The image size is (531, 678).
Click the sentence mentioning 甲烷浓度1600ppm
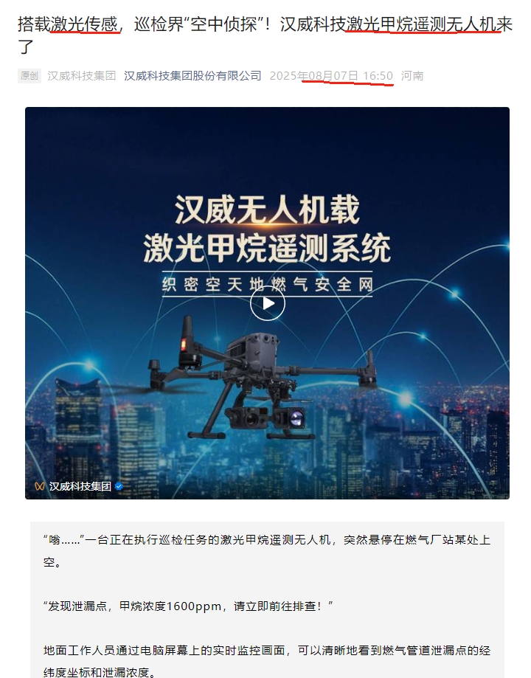188,606
